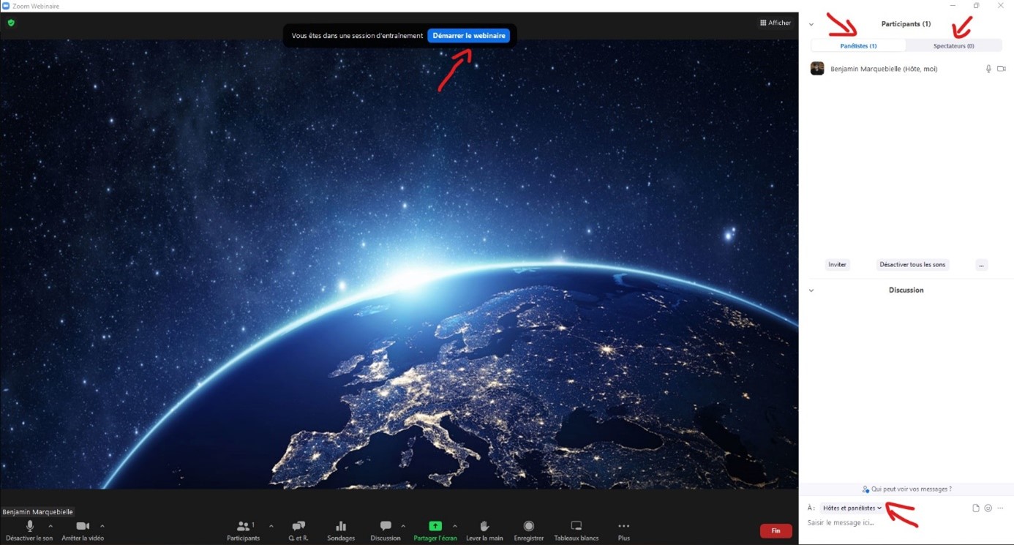Image resolution: width=1014 pixels, height=545 pixels.
Task: Open the Hôtes et panélistes recipient dropdown
Action: tap(852, 508)
